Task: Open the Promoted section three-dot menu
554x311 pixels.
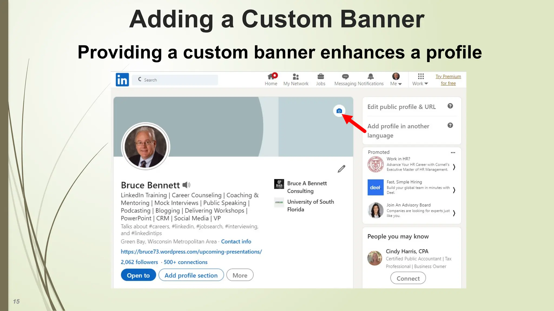Action: click(x=453, y=153)
